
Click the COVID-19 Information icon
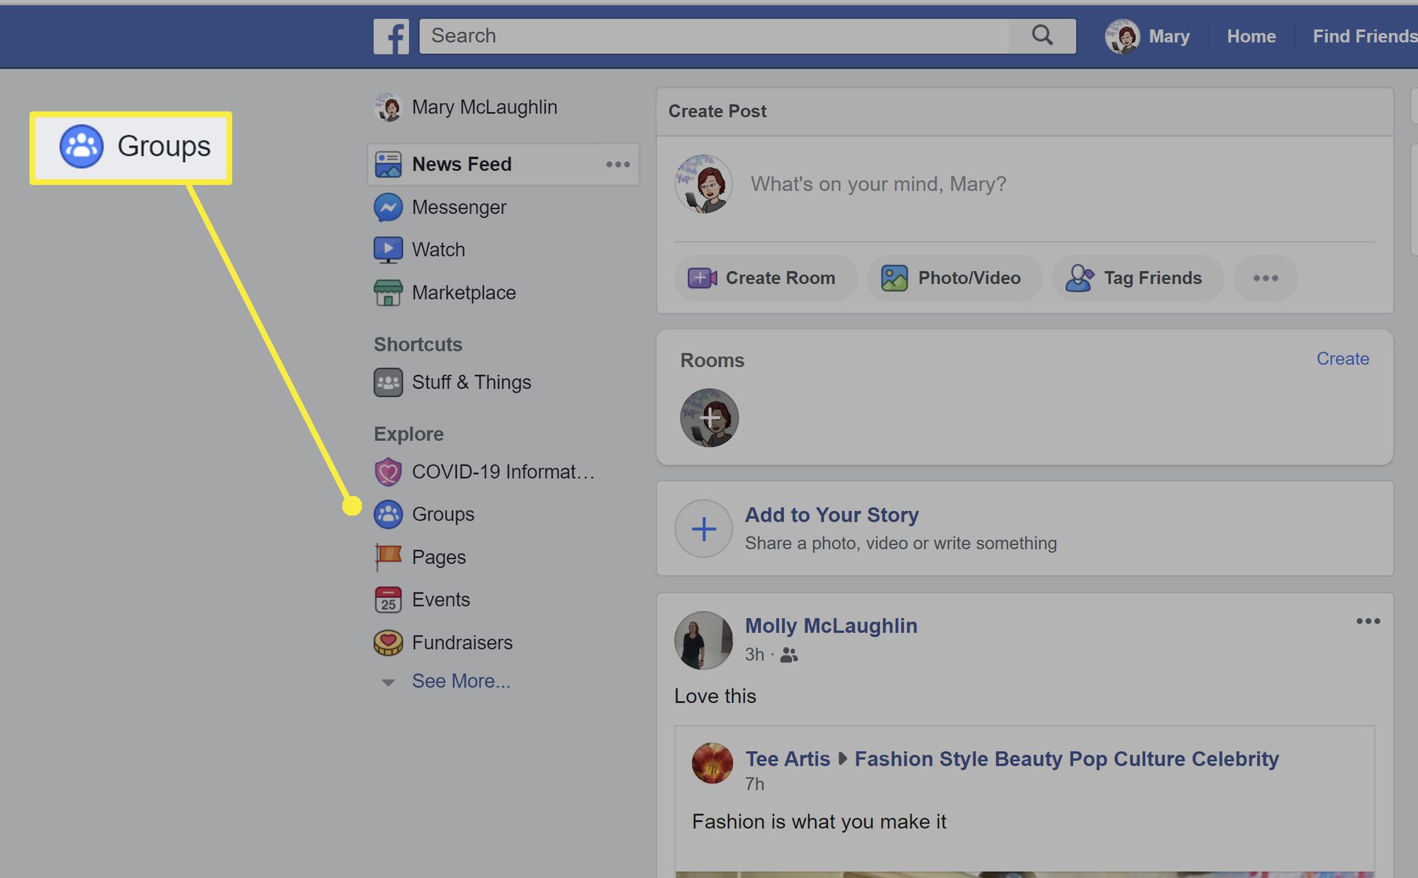[388, 471]
